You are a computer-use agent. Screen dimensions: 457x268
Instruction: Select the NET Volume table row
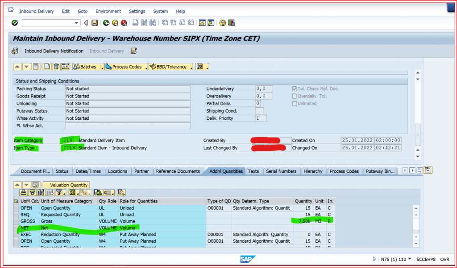[175, 228]
